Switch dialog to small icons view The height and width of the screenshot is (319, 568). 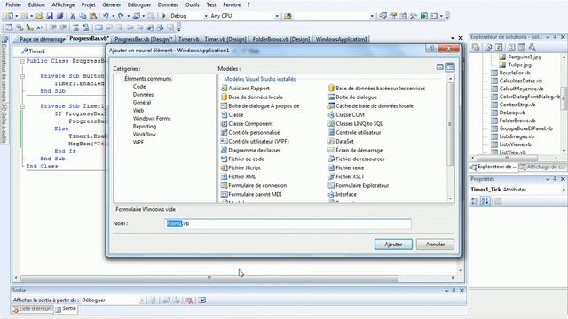(x=450, y=67)
